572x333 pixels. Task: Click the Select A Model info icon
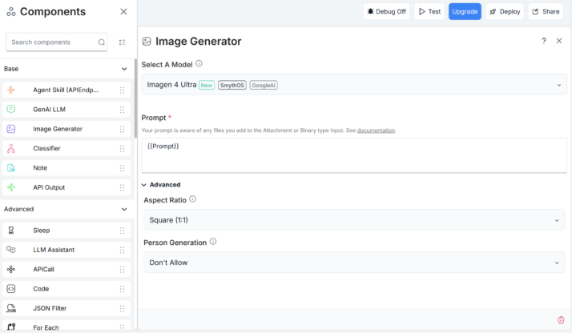pos(199,64)
